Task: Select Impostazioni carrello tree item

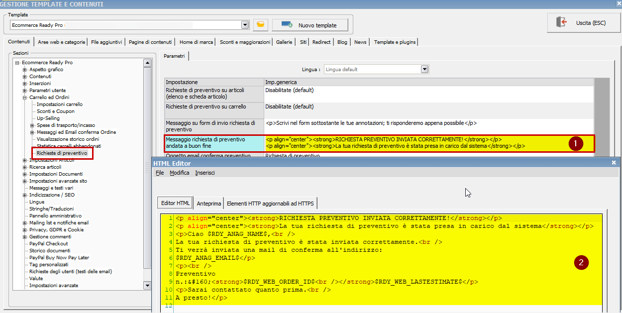Action: 60,104
